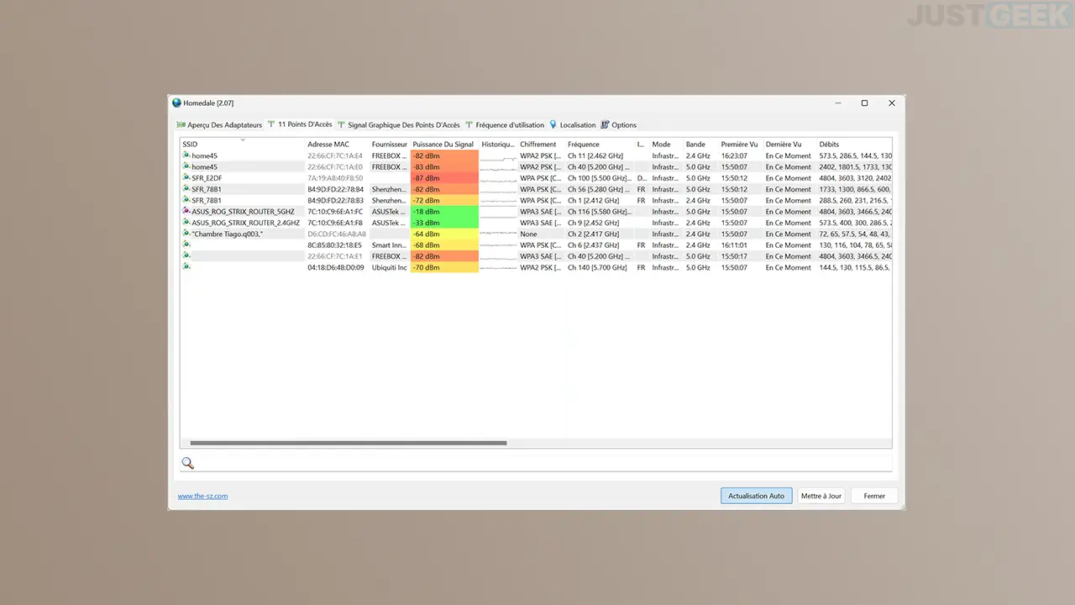Click the 16:11:01 first seen cell

734,245
